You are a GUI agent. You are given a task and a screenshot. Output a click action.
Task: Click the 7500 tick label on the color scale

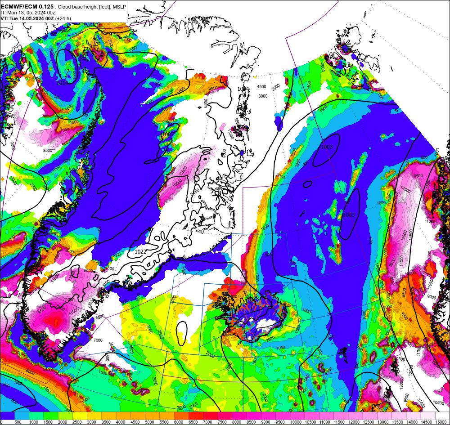[x=222, y=422]
